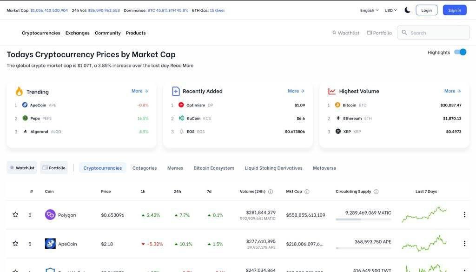476x272 pixels.
Task: Click the ETH Gas 15 Gwei value
Action: pos(217,10)
